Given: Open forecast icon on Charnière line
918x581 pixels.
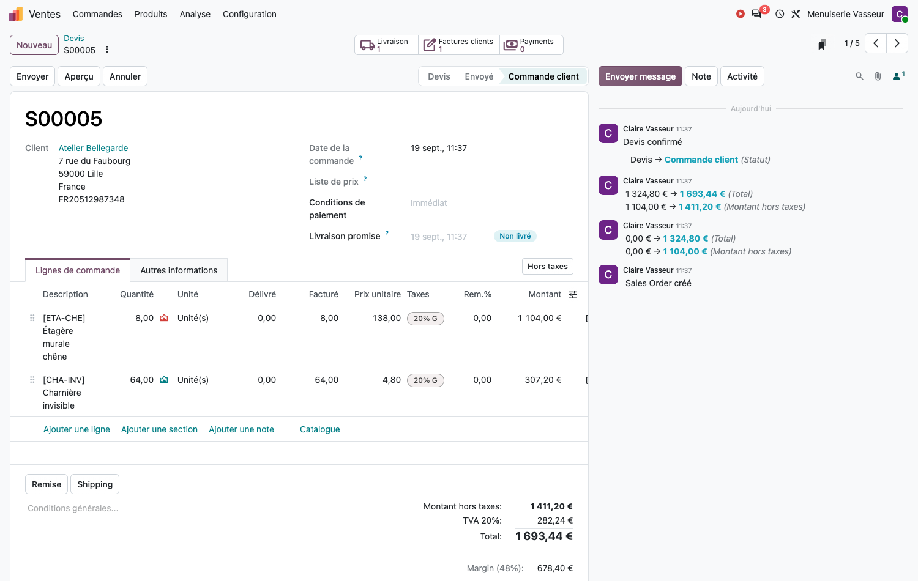Looking at the screenshot, I should 164,380.
